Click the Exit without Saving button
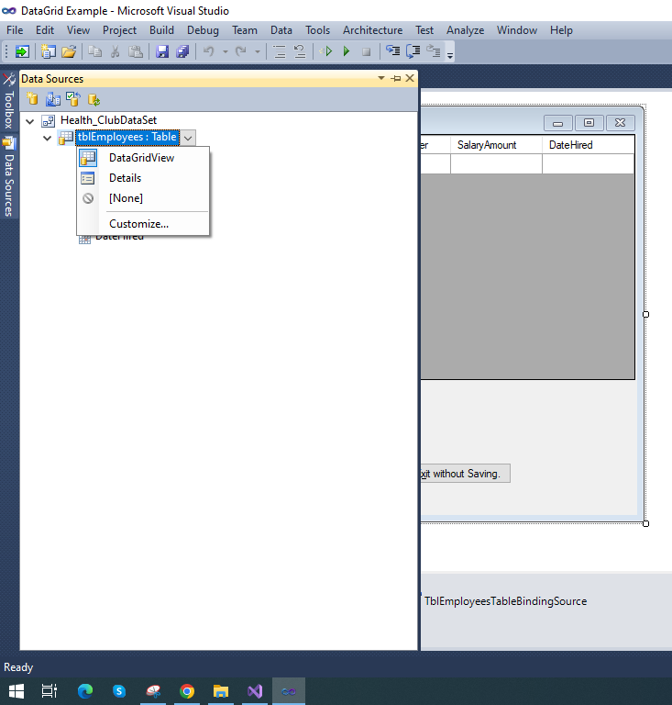Image resolution: width=672 pixels, height=705 pixels. click(x=465, y=474)
